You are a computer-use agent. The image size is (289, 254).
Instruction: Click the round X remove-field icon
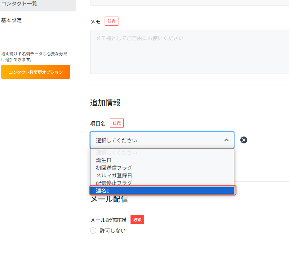click(244, 140)
